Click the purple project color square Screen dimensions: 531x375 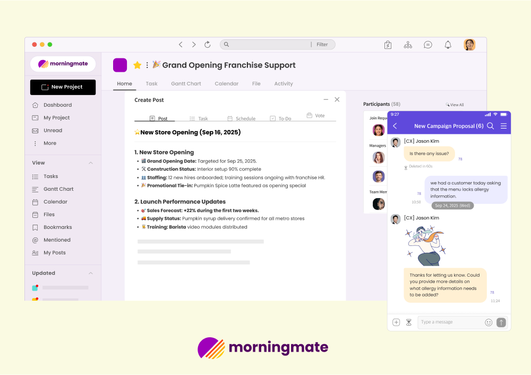tap(120, 65)
